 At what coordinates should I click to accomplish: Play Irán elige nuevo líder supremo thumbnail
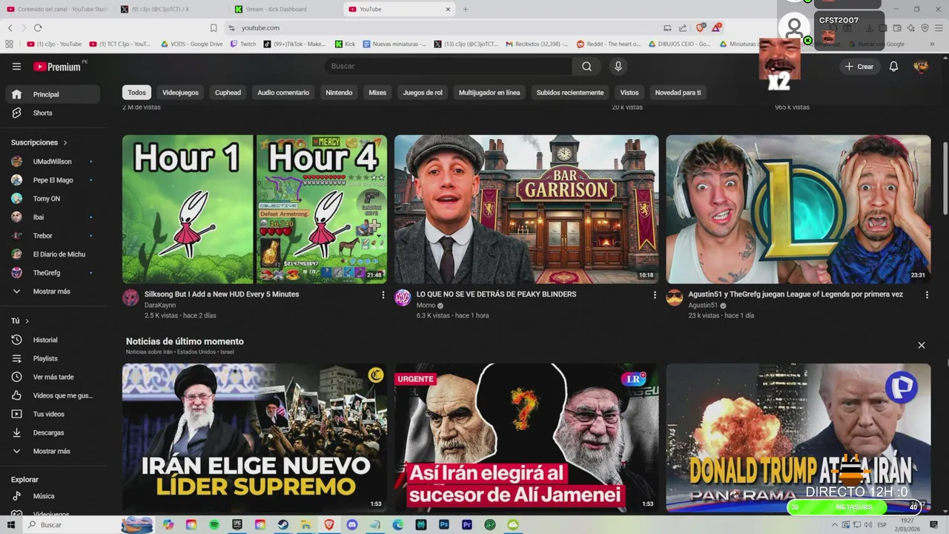pos(254,438)
